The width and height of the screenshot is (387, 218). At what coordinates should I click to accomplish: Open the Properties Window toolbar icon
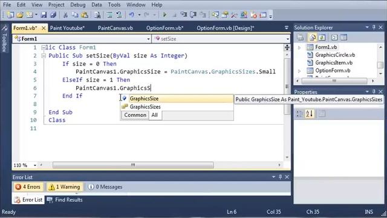pyautogui.click(x=224, y=15)
